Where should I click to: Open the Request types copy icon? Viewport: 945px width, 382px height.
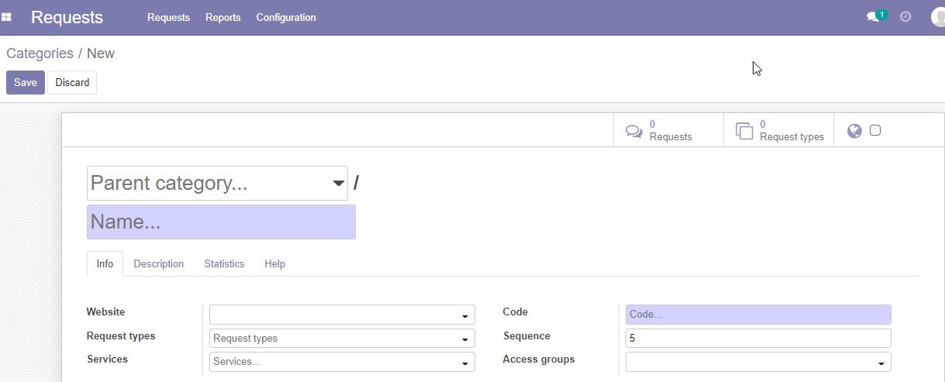click(x=744, y=131)
